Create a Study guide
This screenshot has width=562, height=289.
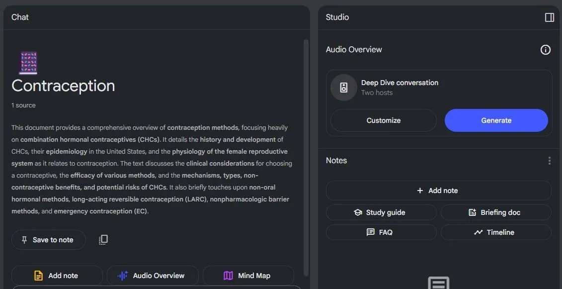click(x=381, y=212)
